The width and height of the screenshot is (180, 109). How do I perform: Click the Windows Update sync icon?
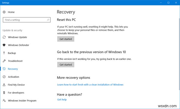(x=4, y=37)
